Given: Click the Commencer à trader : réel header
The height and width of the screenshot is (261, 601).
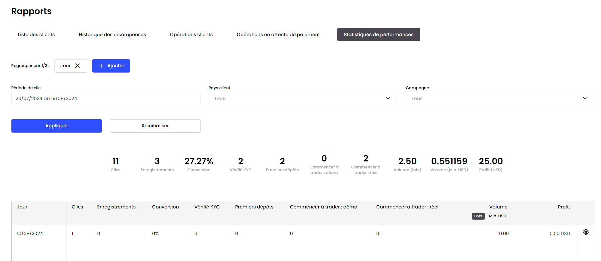Looking at the screenshot, I should 407,207.
